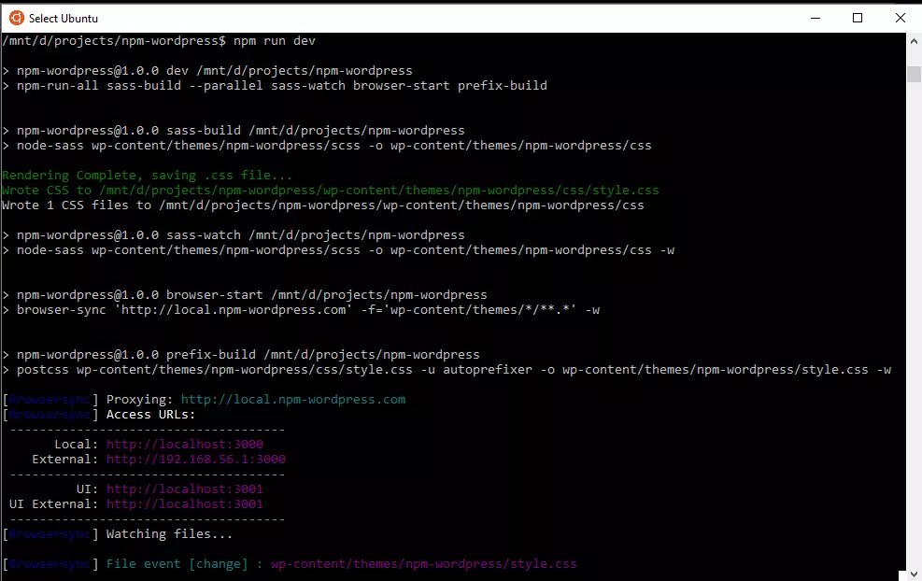Click the scrollbar up arrow
Image resolution: width=922 pixels, height=581 pixels.
(x=914, y=41)
